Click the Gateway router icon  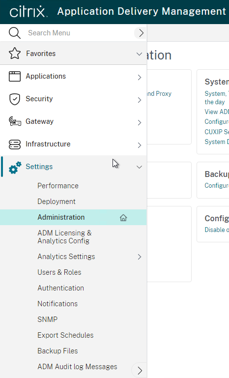pyautogui.click(x=15, y=121)
